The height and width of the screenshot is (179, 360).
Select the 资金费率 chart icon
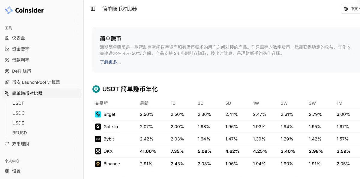coord(7,49)
